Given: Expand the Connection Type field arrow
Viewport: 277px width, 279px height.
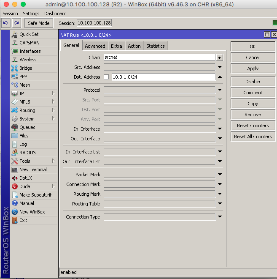Looking at the screenshot, I should point(220,217).
